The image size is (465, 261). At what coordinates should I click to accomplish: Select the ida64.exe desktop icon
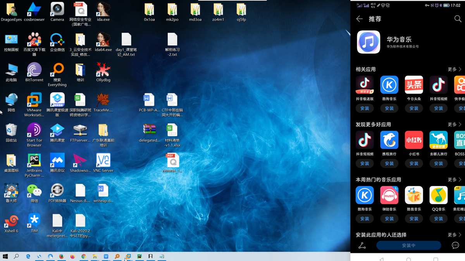click(x=103, y=42)
